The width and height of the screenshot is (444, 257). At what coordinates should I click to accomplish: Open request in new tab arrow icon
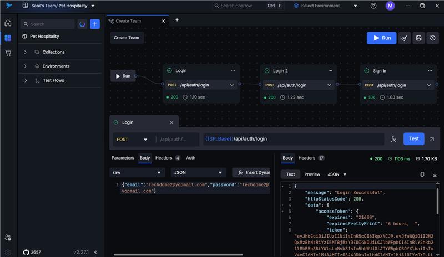click(x=432, y=139)
